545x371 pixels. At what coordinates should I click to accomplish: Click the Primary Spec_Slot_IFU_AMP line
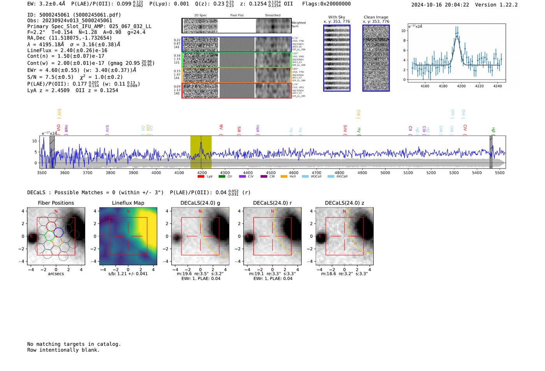pos(89,26)
